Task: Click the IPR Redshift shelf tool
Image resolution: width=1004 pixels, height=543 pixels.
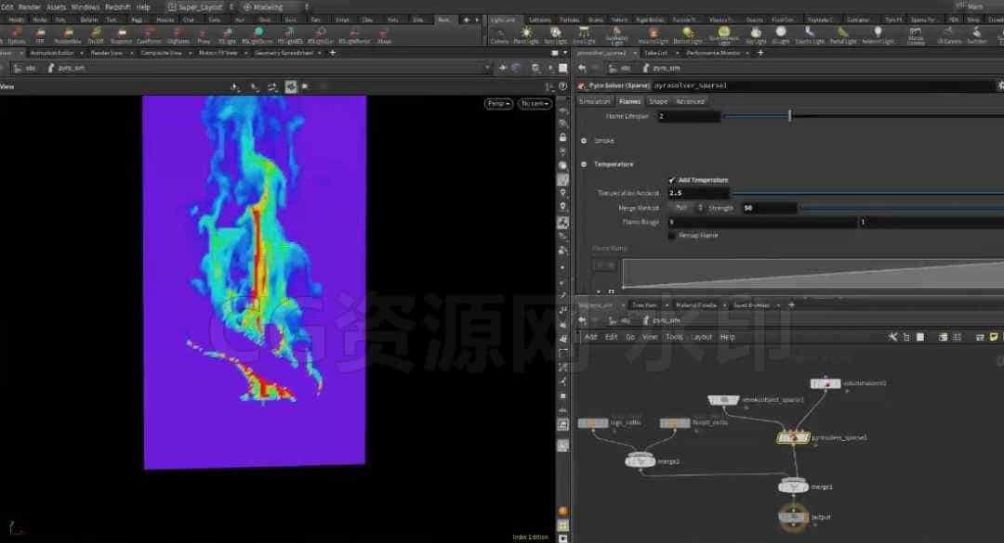Action: coord(40,35)
